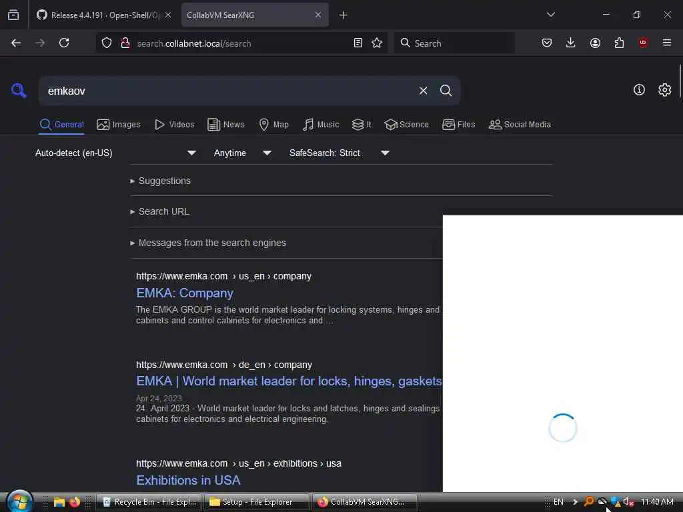Image resolution: width=683 pixels, height=512 pixels.
Task: Click the insecure connection lock icon
Action: click(x=125, y=43)
